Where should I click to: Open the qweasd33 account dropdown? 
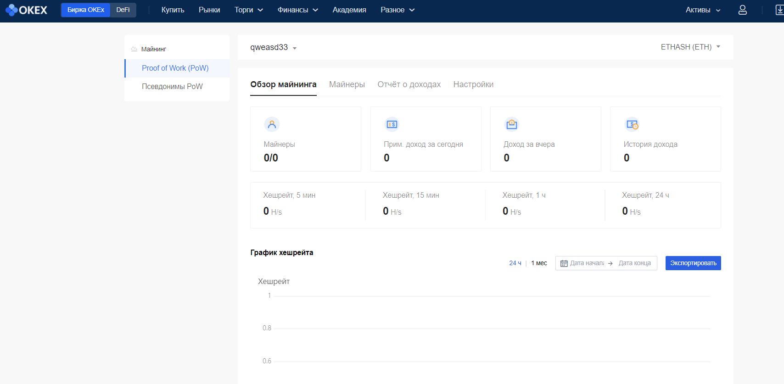(x=273, y=47)
